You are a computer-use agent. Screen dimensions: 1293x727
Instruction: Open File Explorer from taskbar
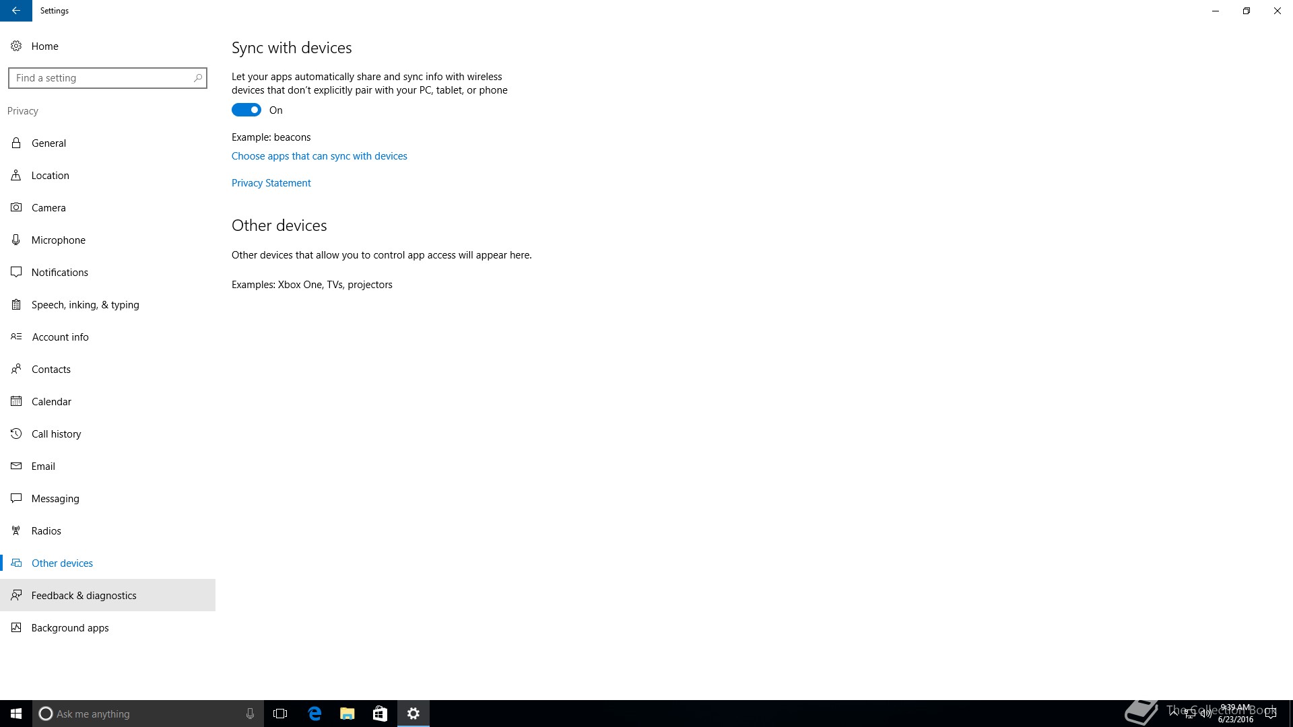[x=347, y=714]
